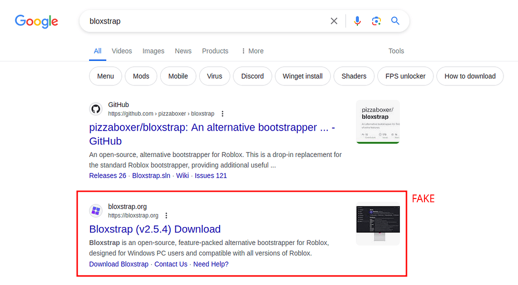Click the magnifying glass search icon
518x285 pixels.
[395, 21]
